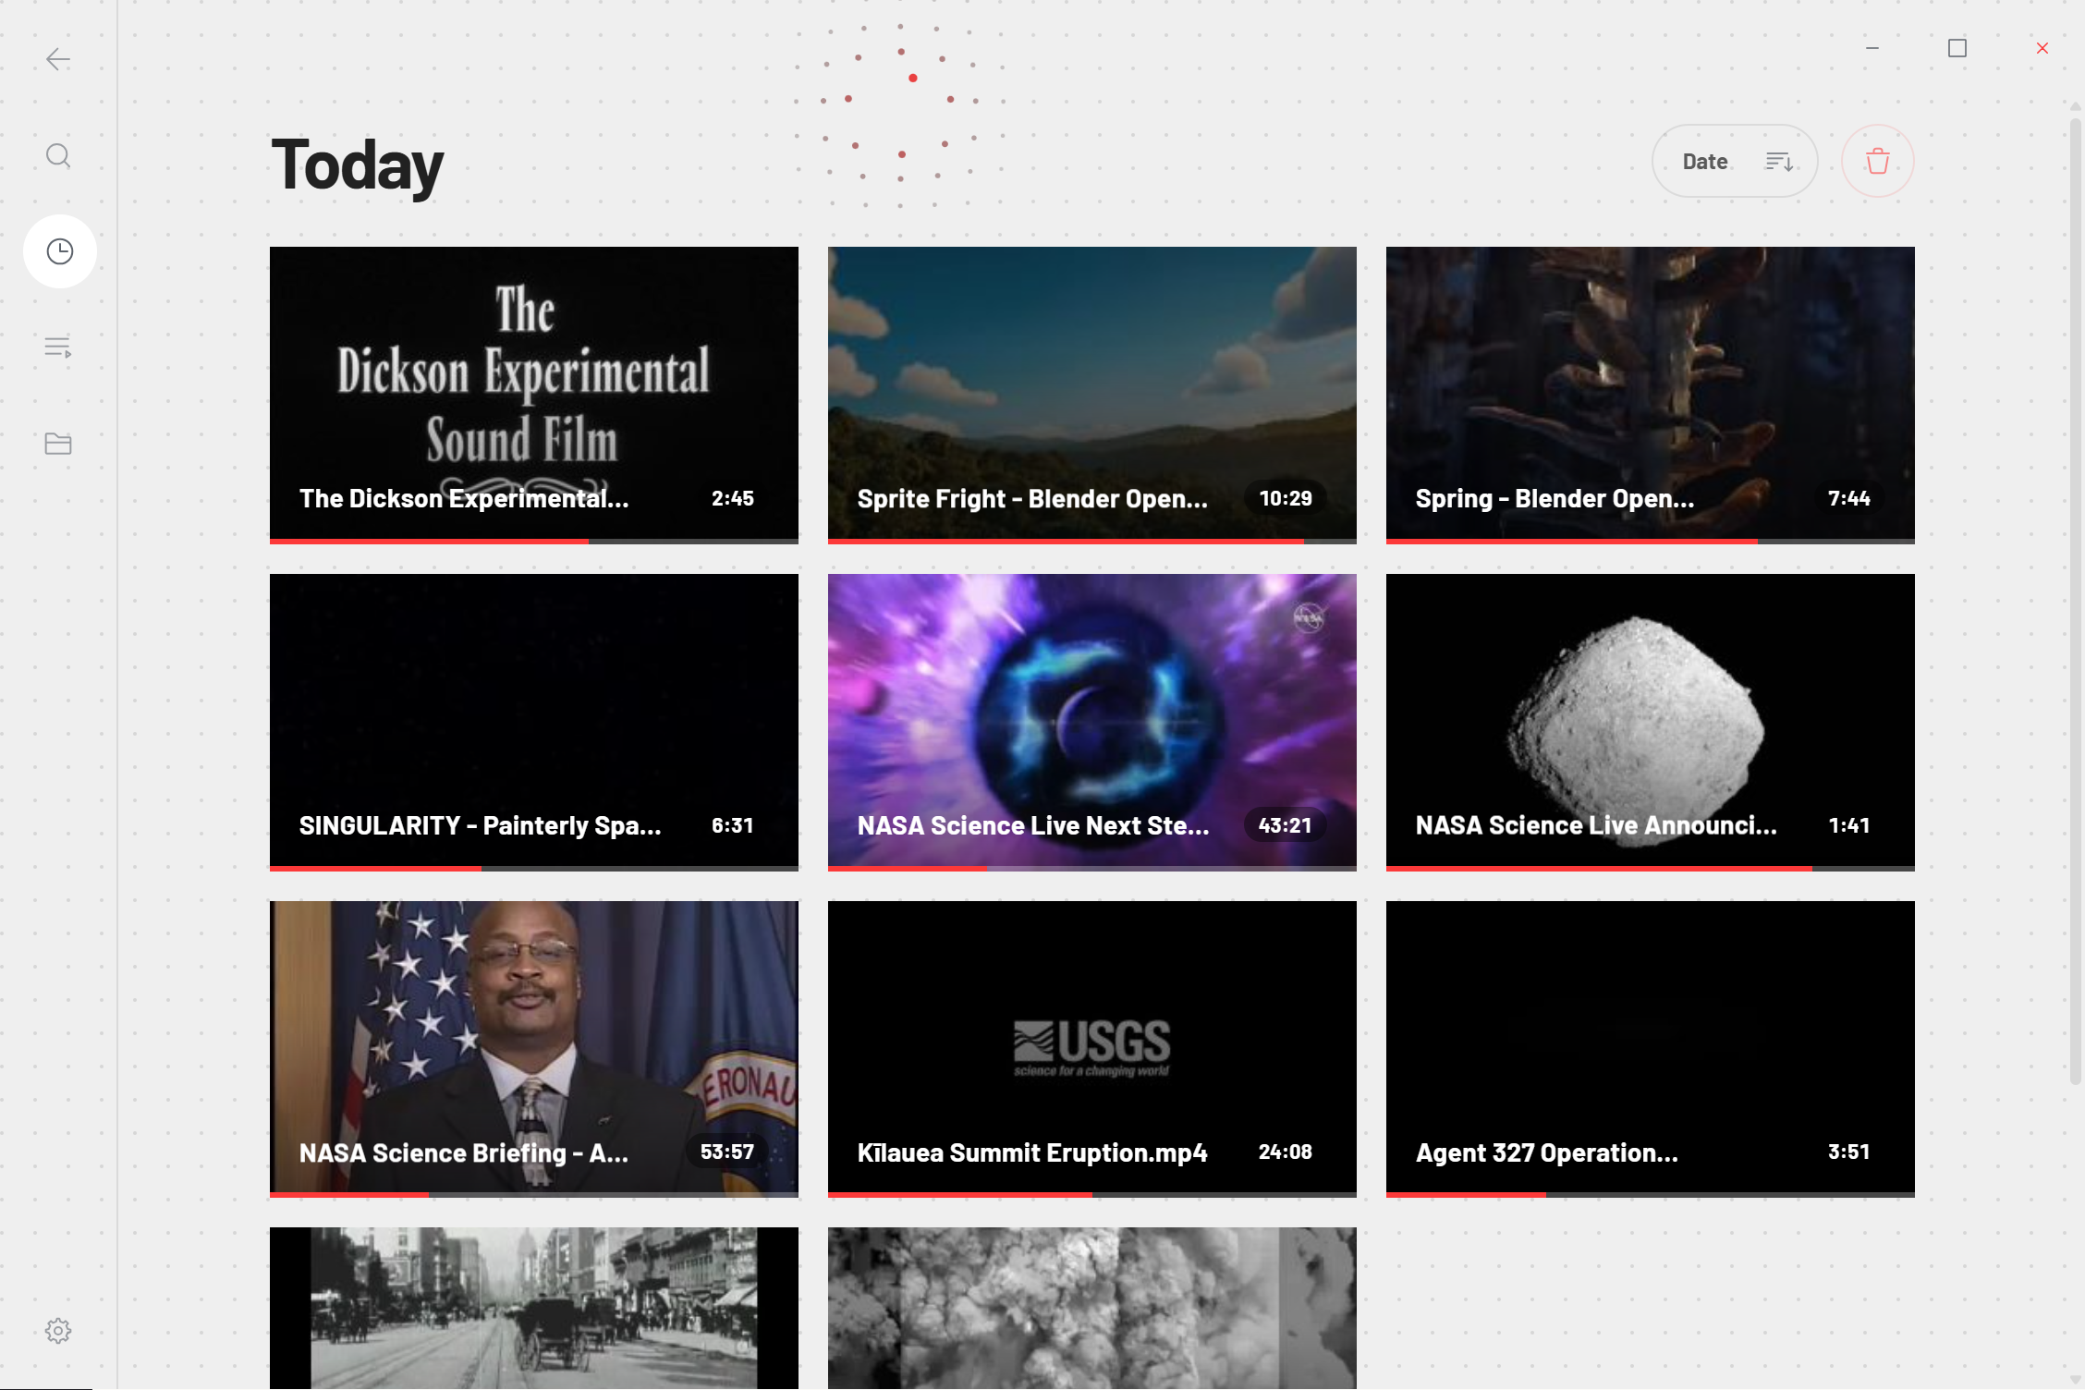The image size is (2085, 1390).
Task: Clear history with the red trash button
Action: click(x=1877, y=162)
